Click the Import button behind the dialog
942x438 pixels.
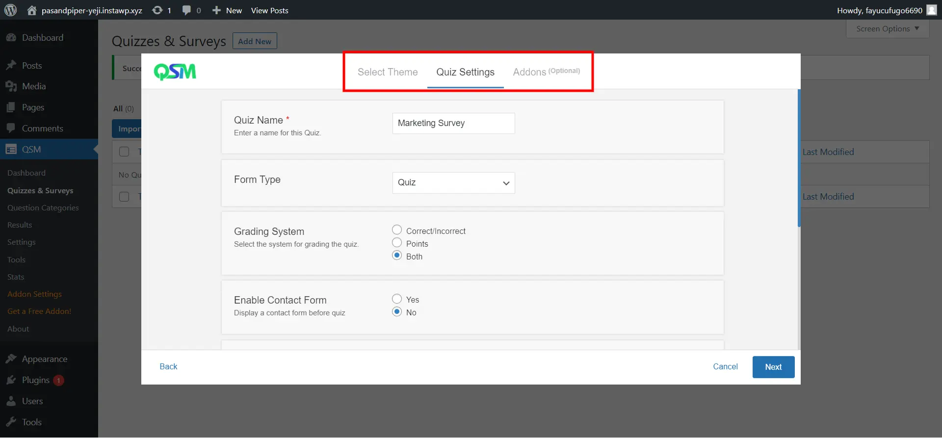tap(127, 129)
